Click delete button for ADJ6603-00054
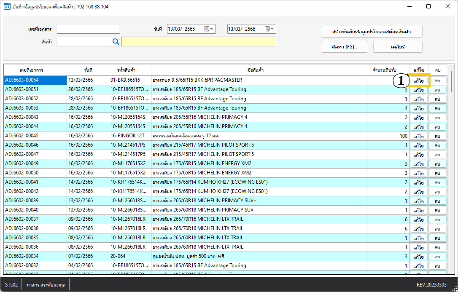 pos(437,80)
